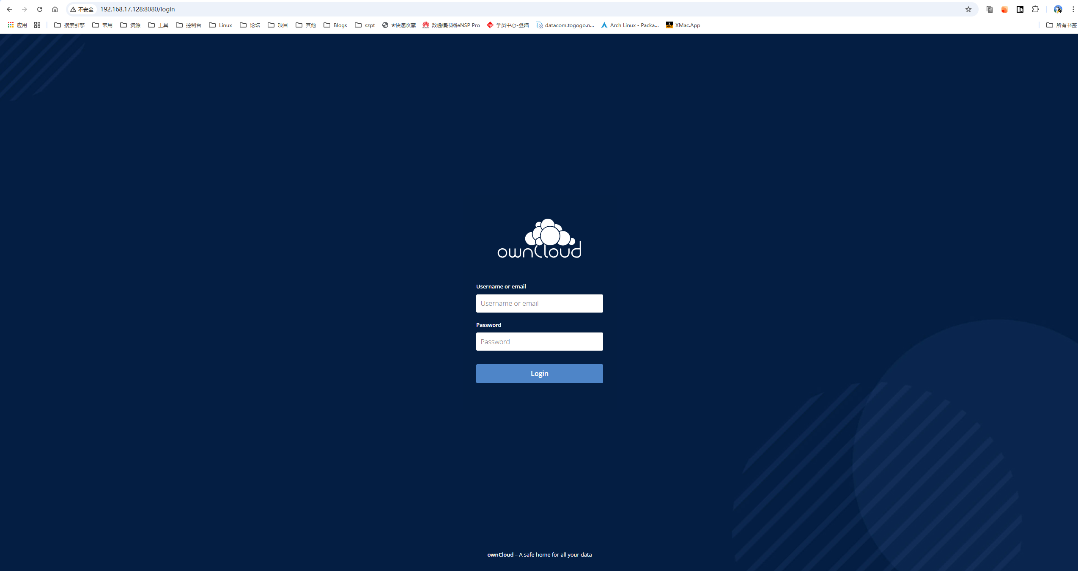Click the address bar URL 192.168.17.128:8080/login
The image size is (1078, 571).
click(137, 9)
